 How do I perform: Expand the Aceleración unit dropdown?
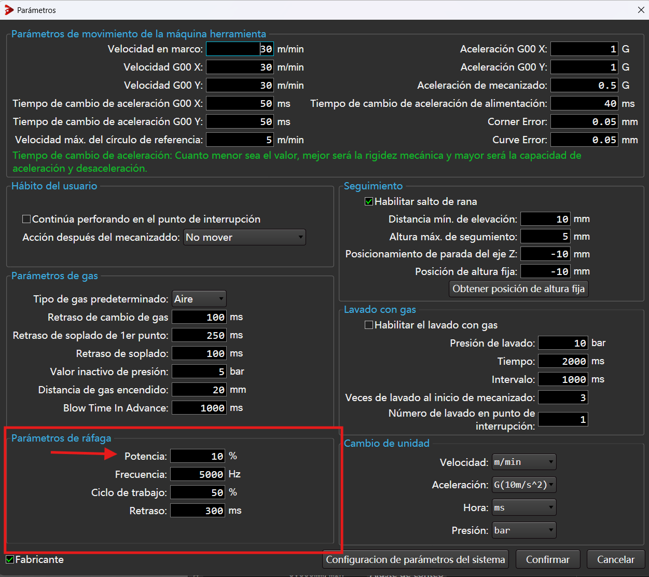coord(524,485)
